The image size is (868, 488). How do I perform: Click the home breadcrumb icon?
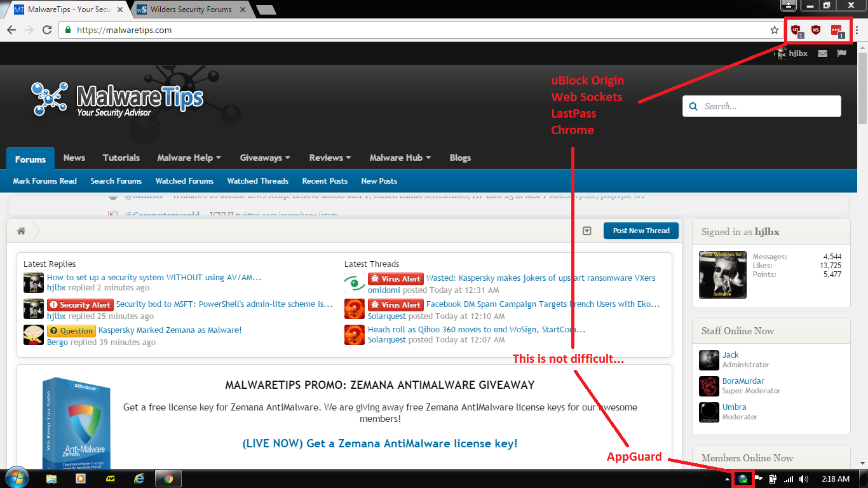coord(21,231)
